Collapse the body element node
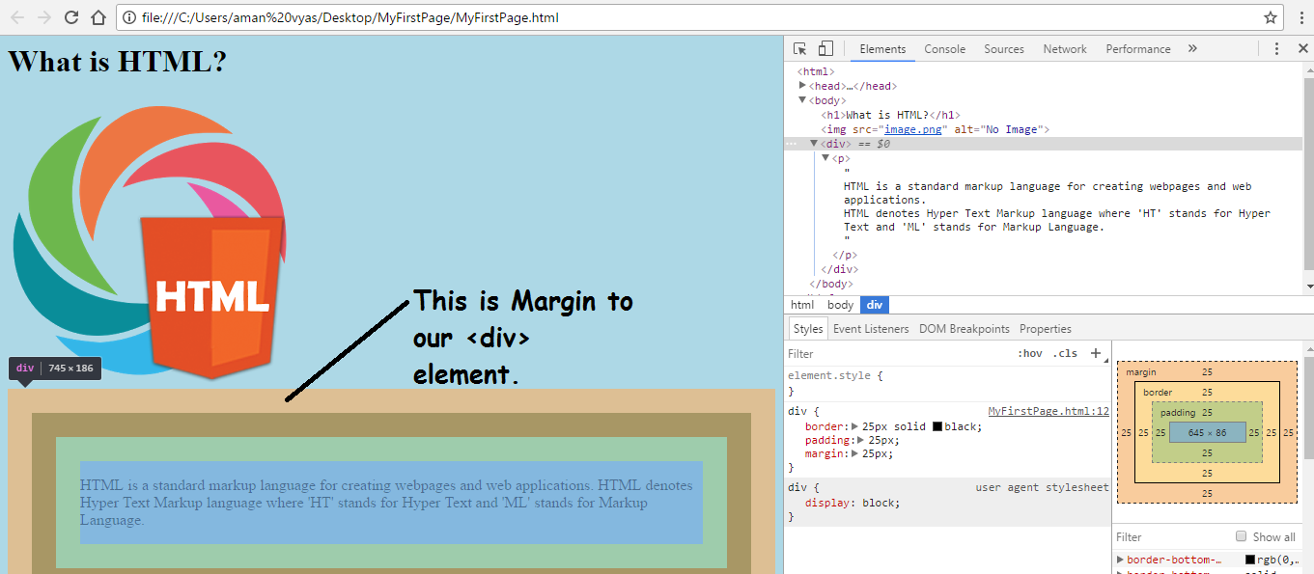1314x574 pixels. tap(803, 99)
